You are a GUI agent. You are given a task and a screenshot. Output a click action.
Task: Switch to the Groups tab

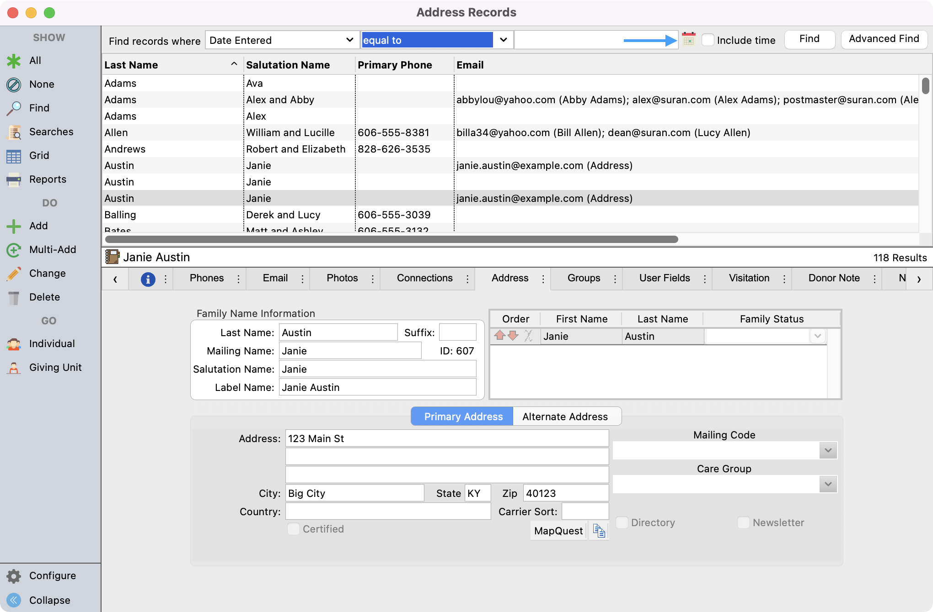(584, 278)
